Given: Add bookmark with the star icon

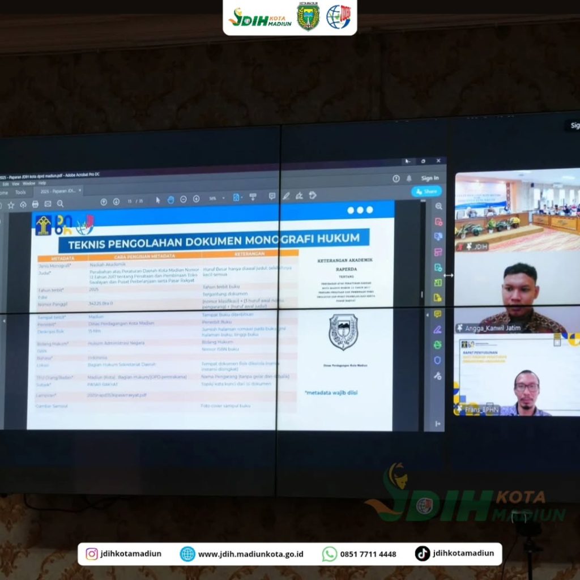Looking at the screenshot, I should (x=11, y=205).
